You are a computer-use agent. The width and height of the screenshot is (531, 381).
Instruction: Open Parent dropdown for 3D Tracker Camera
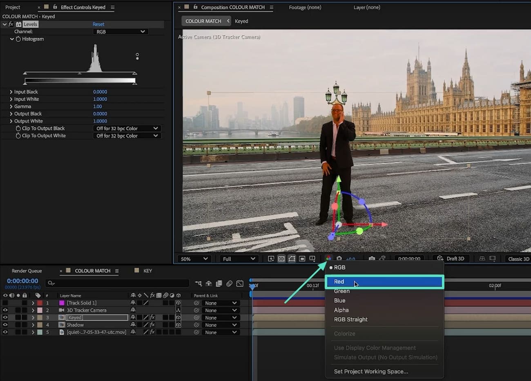click(221, 310)
